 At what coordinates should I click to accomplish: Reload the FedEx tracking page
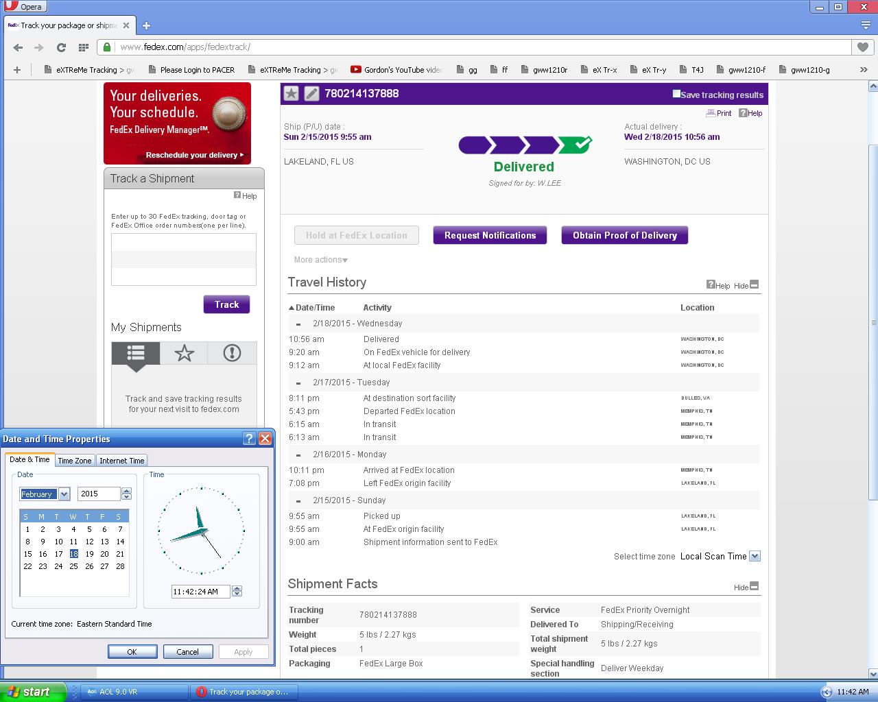point(61,47)
